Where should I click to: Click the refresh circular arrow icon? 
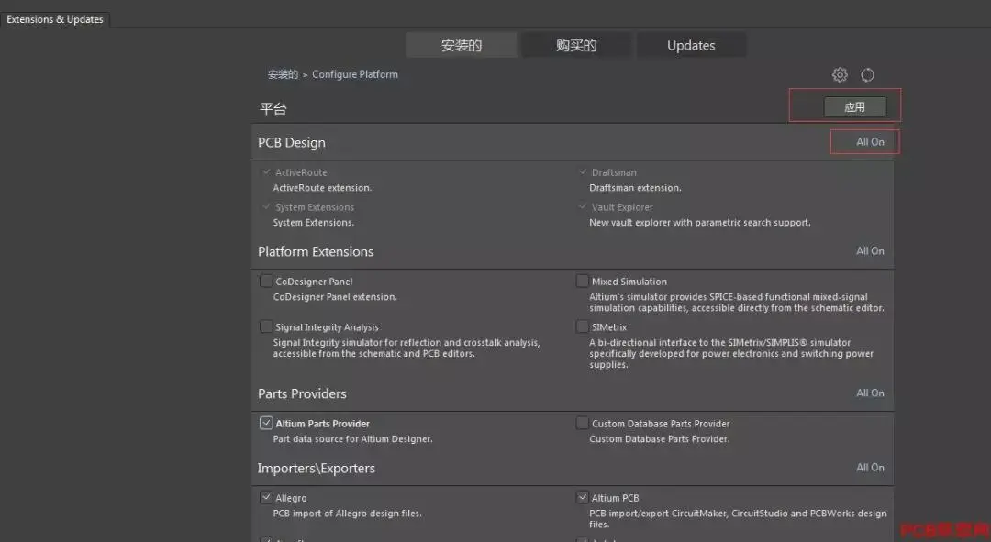[x=868, y=75]
